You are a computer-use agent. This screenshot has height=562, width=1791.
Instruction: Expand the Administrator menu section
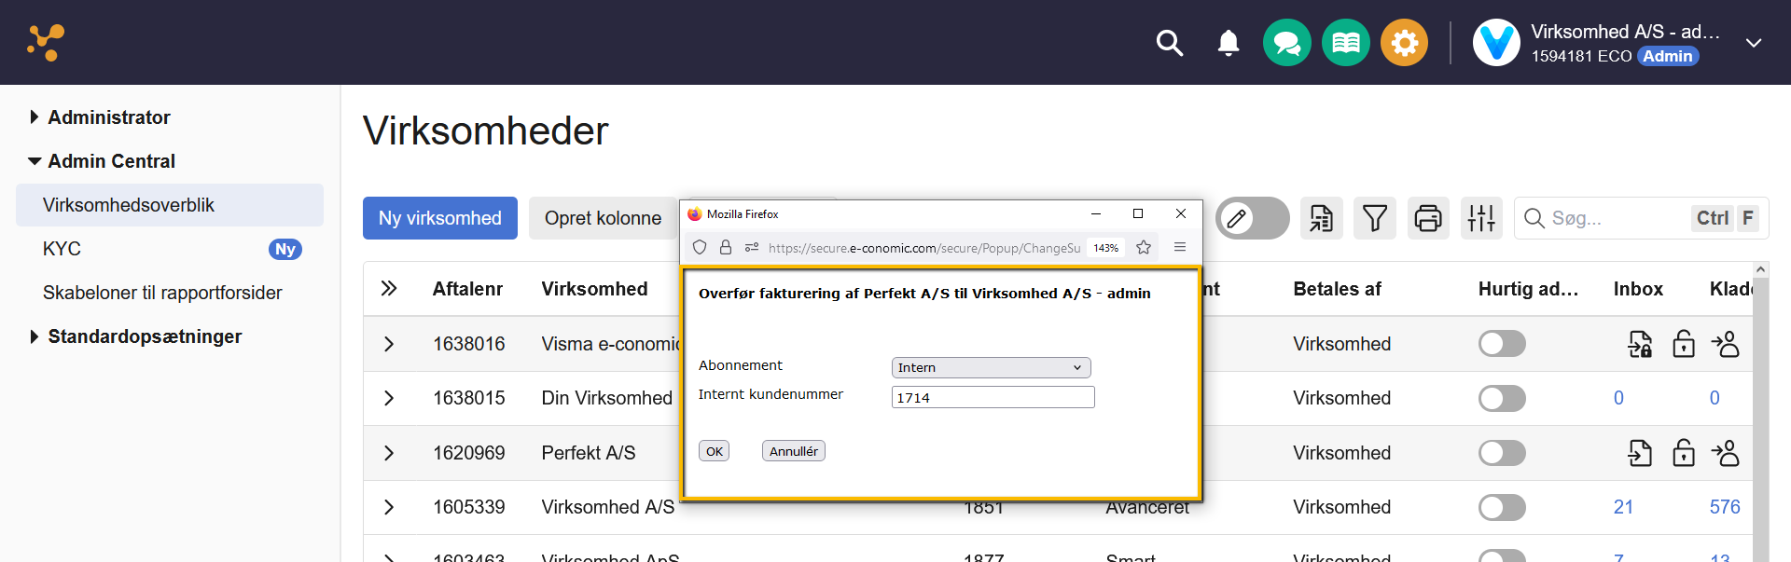click(108, 117)
